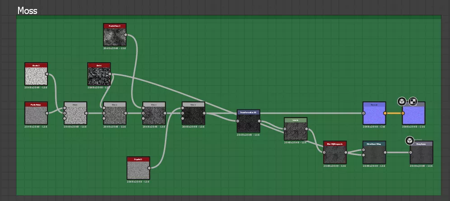Click the orange output connector on Normal node
Image resolution: width=450 pixels, height=201 pixels.
[x=385, y=113]
